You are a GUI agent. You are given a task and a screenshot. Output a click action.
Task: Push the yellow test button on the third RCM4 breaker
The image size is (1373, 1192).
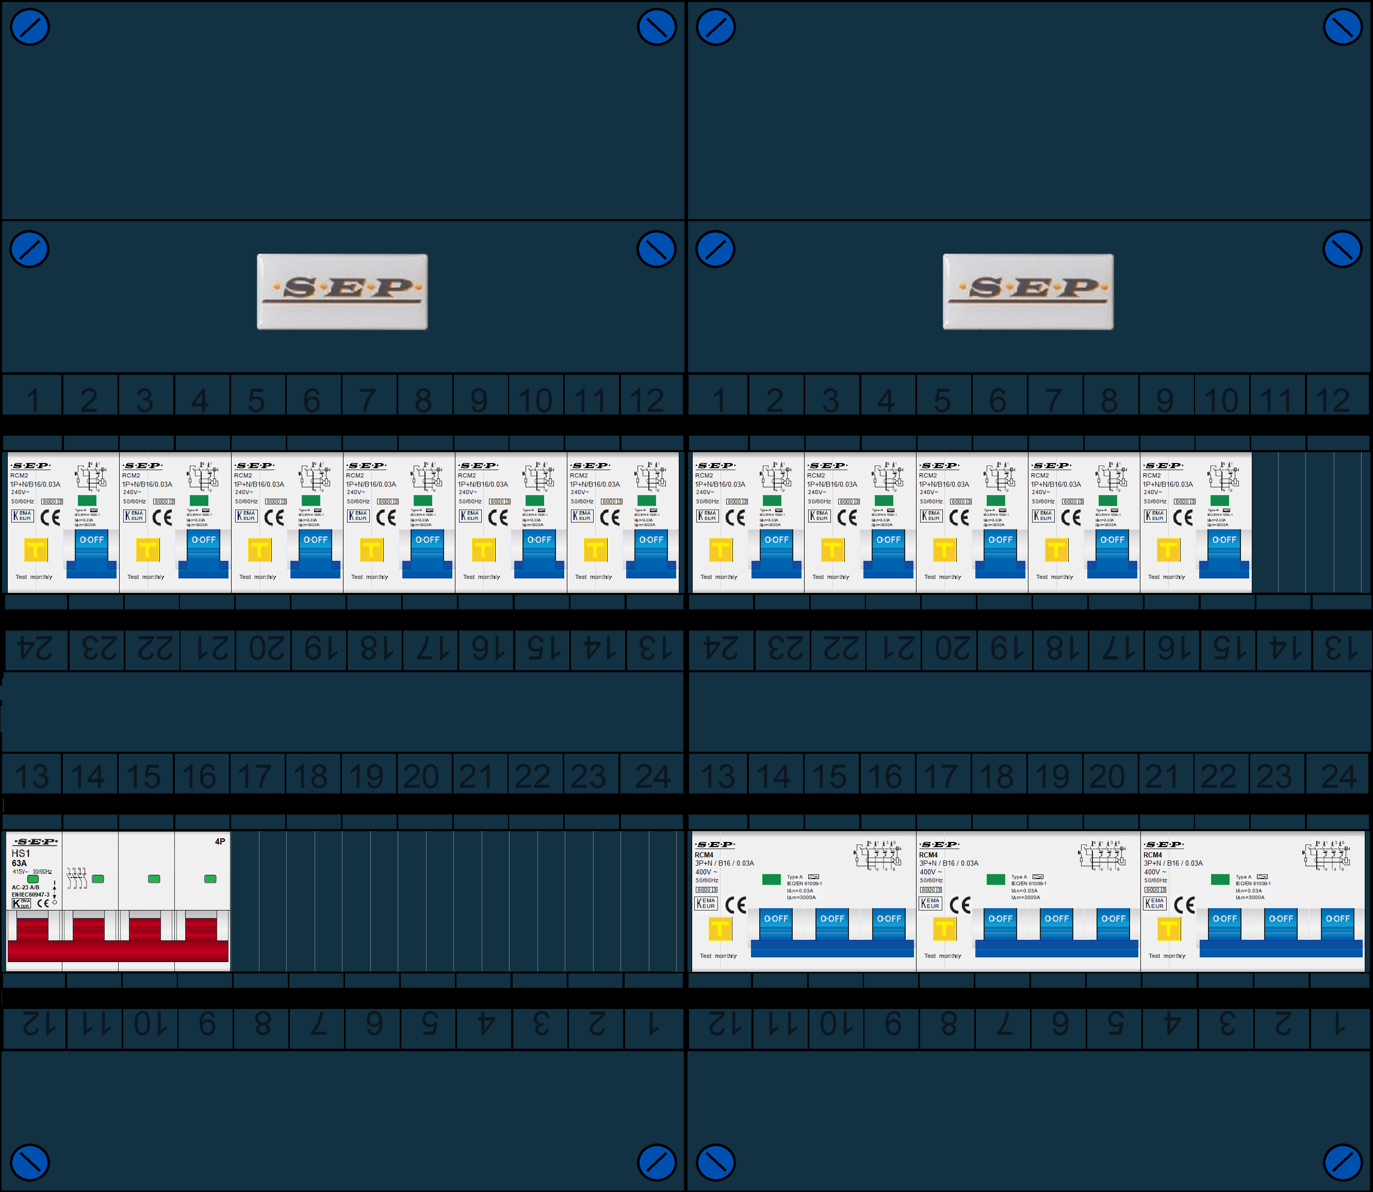coord(1169,928)
